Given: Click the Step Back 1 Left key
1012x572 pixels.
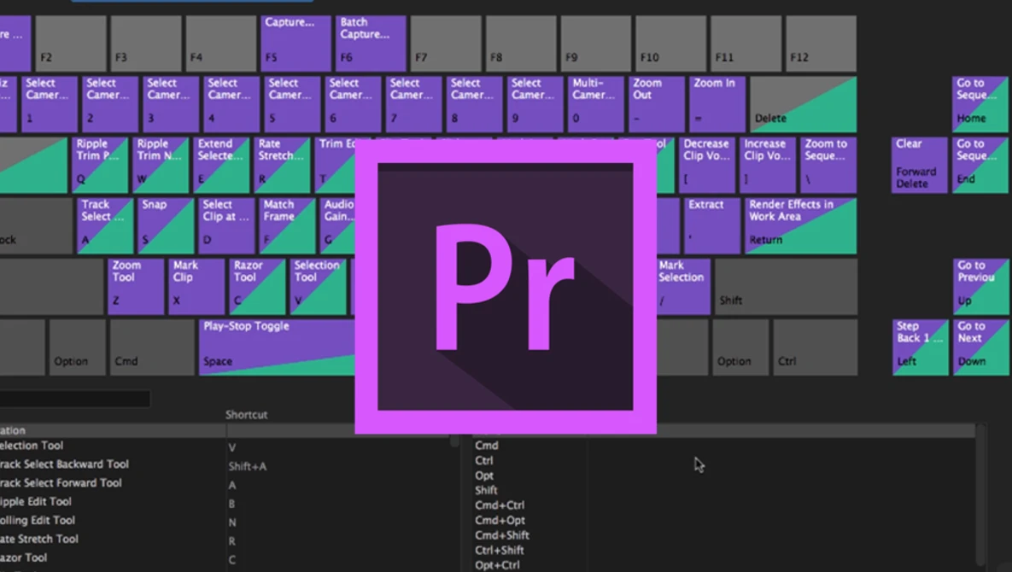Looking at the screenshot, I should pyautogui.click(x=920, y=347).
